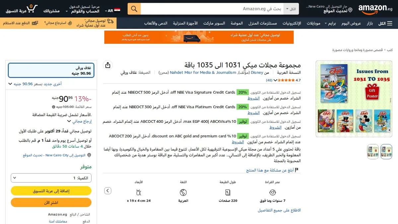Click inside the Amazon.eg search field
Viewport: 398px width, 224px height.
(212, 9)
